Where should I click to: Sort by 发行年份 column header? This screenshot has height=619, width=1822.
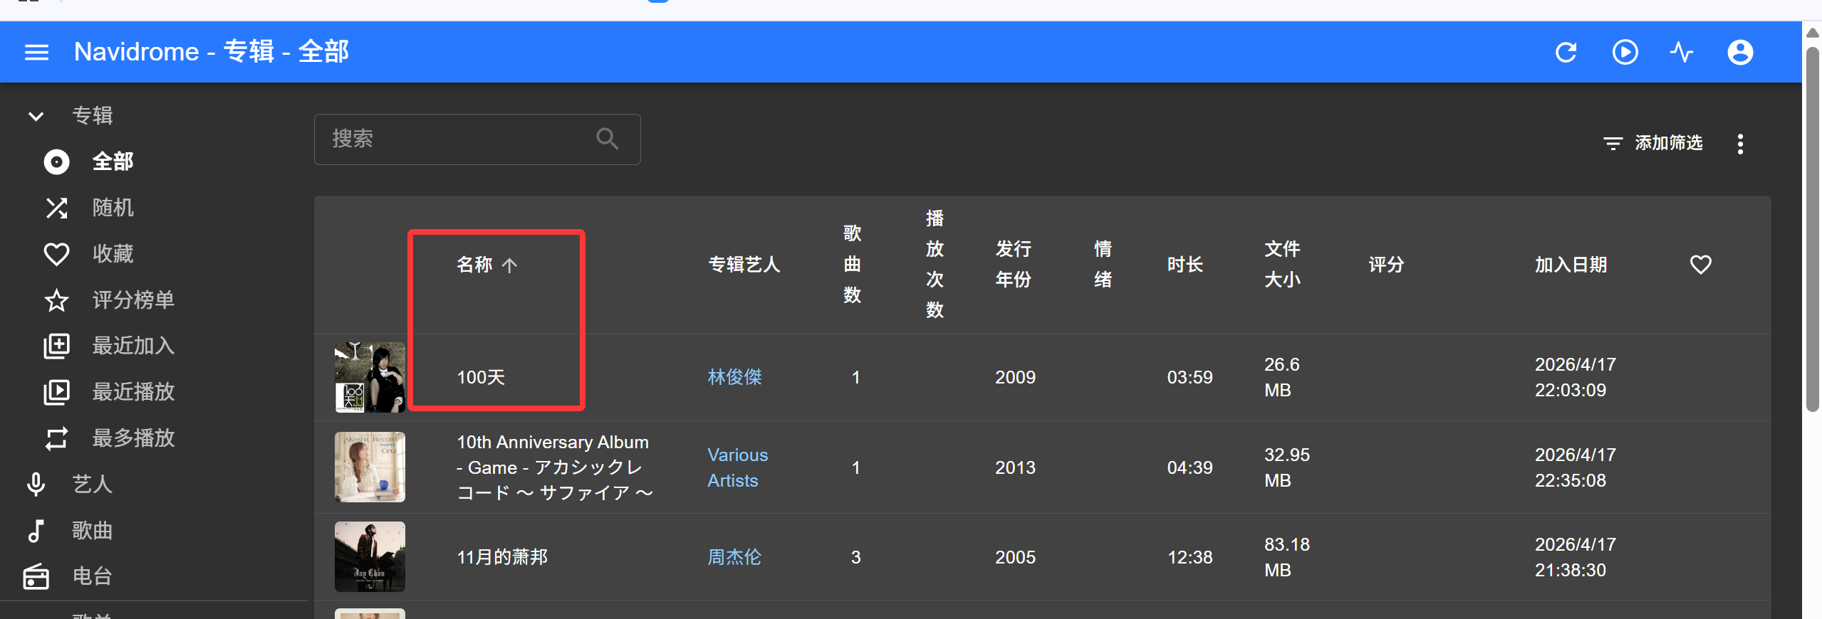point(1013,264)
